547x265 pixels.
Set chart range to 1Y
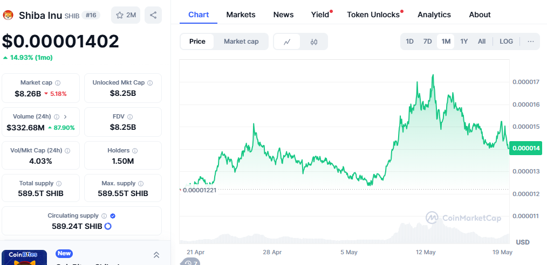pyautogui.click(x=464, y=41)
